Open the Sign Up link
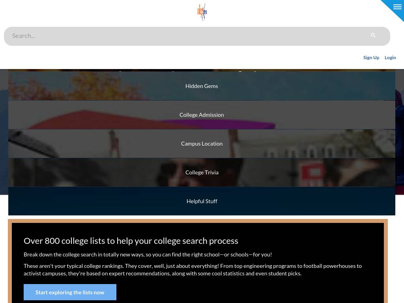The image size is (404, 303). [x=371, y=58]
